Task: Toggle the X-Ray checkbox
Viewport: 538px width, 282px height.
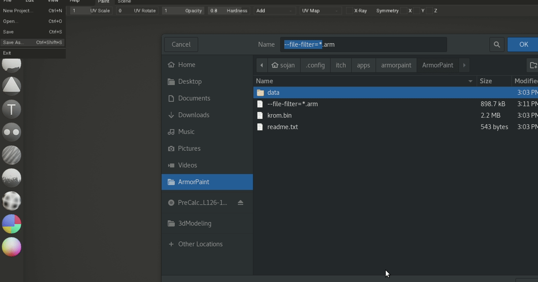Action: (x=349, y=11)
